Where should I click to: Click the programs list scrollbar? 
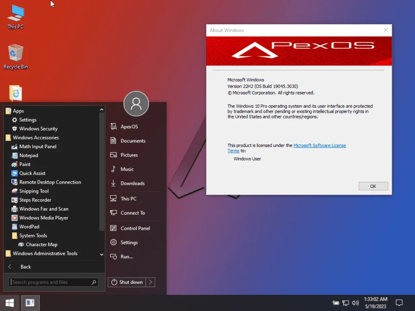[x=102, y=172]
